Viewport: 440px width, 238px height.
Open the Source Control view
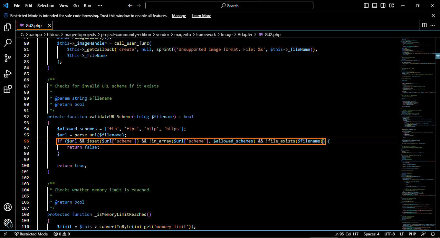[7, 58]
